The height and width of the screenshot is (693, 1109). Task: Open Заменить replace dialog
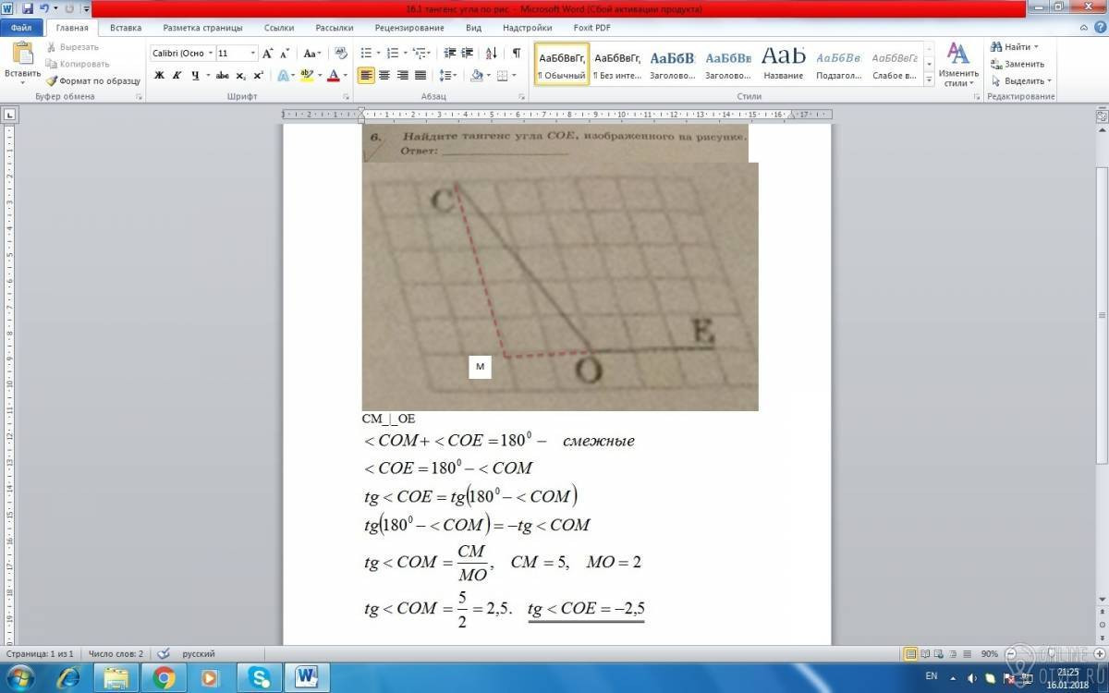click(1018, 64)
